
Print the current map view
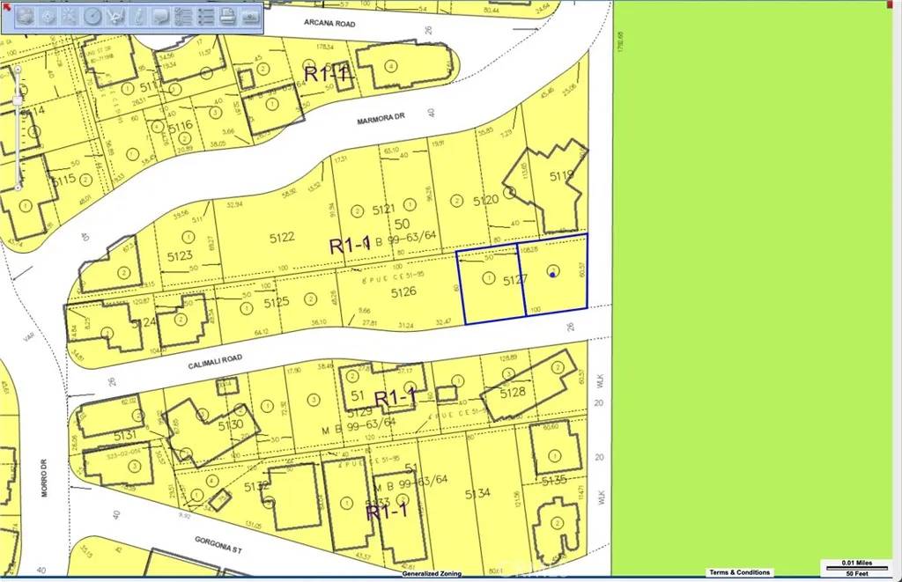pyautogui.click(x=228, y=18)
